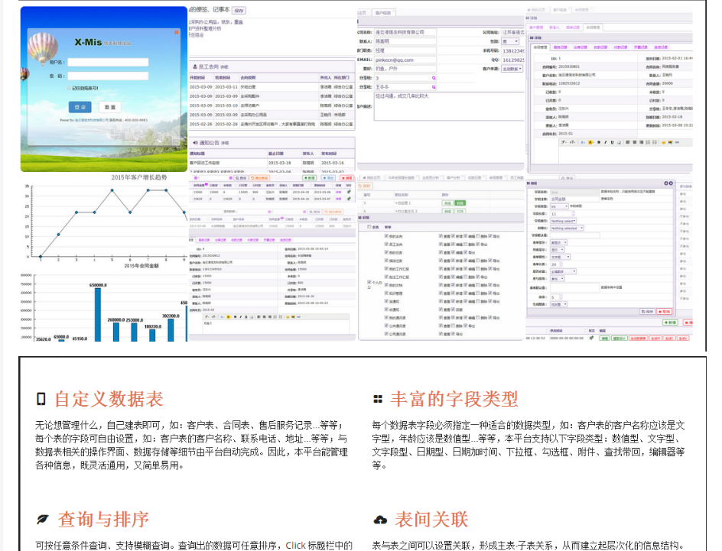The width and height of the screenshot is (722, 551).
Task: Open the 客户来源 dropdown
Action: tap(512, 69)
